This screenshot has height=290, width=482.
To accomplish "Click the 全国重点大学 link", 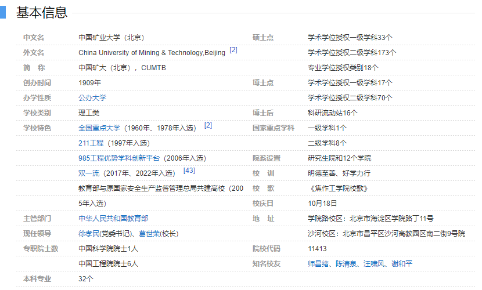I will pyautogui.click(x=99, y=128).
